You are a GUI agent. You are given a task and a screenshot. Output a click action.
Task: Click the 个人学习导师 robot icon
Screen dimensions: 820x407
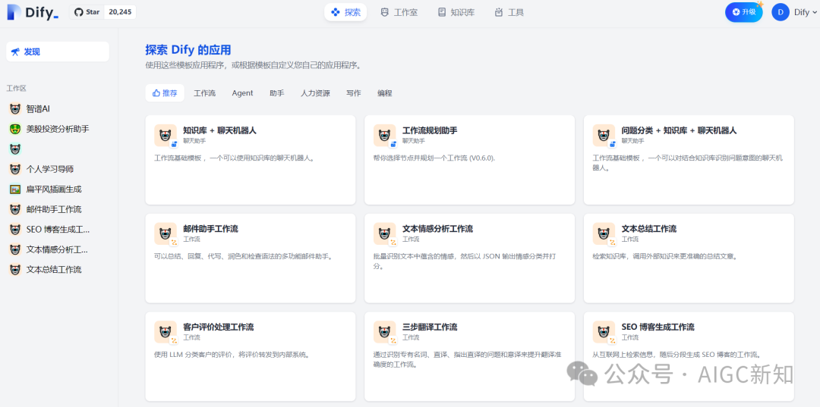click(x=15, y=169)
